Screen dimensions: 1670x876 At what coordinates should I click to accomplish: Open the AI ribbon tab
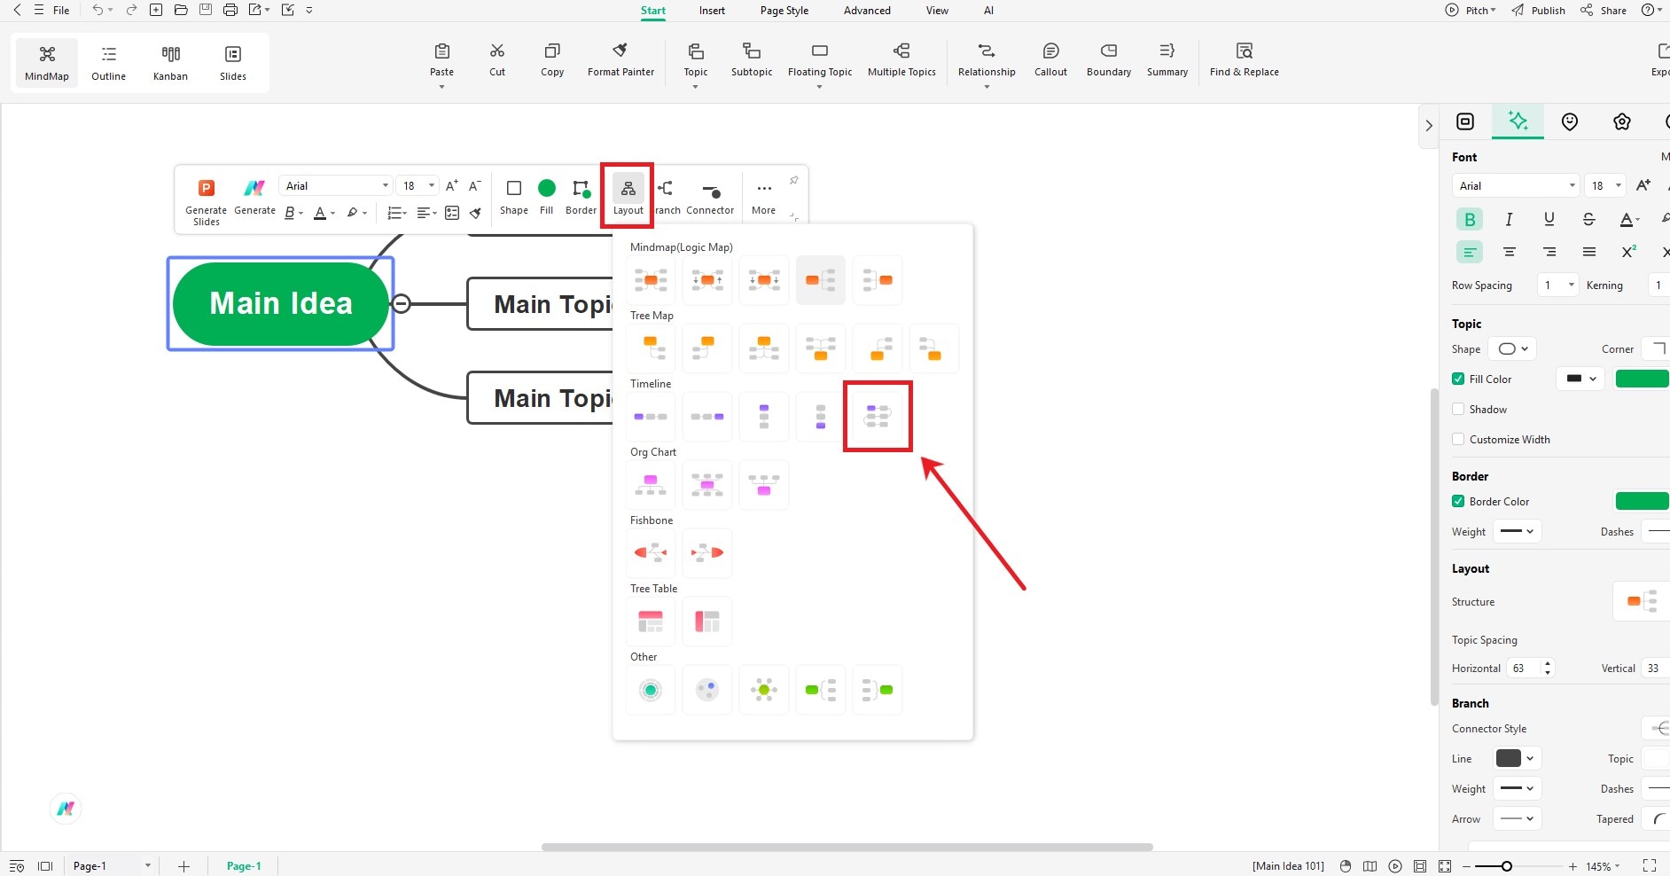[x=988, y=11]
